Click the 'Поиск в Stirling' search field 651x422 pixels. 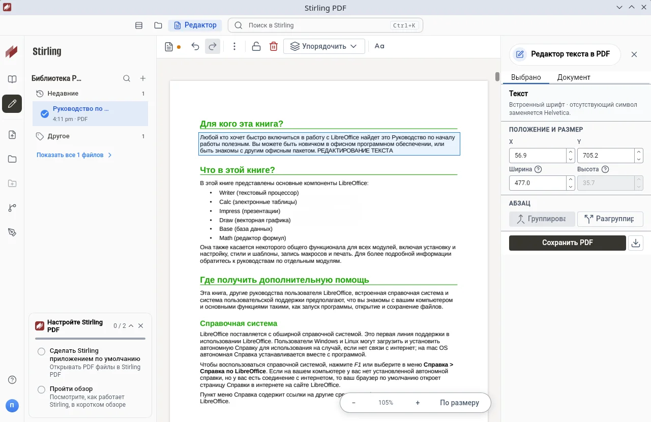tap(325, 25)
